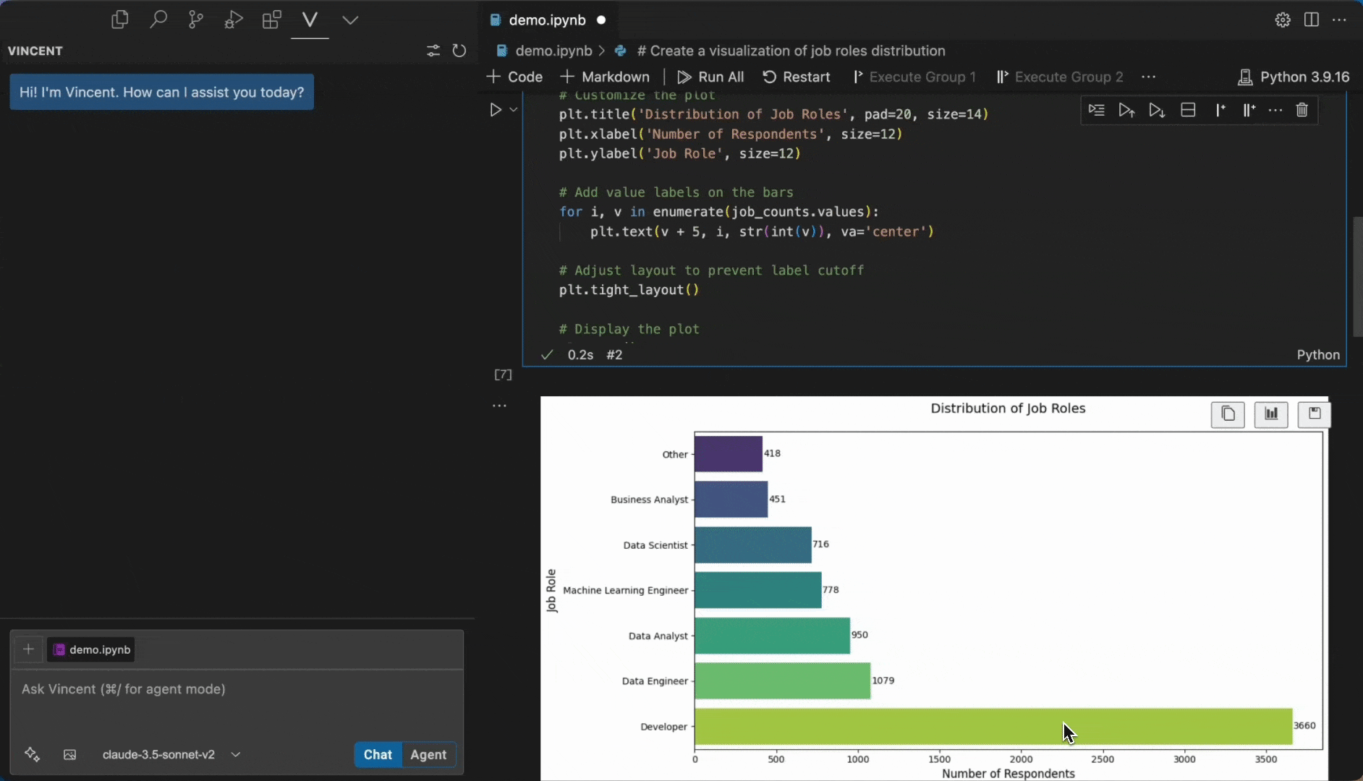Reset Vincent chat with refresh icon
1363x781 pixels.
coord(459,51)
